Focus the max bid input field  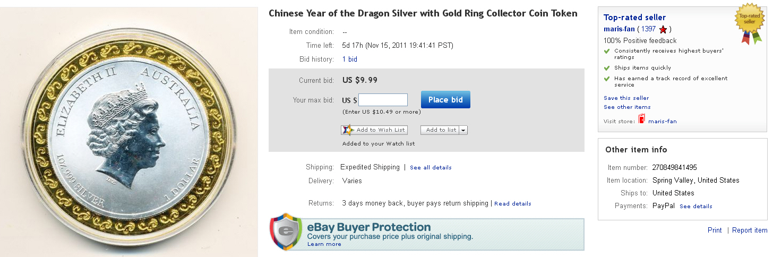383,100
